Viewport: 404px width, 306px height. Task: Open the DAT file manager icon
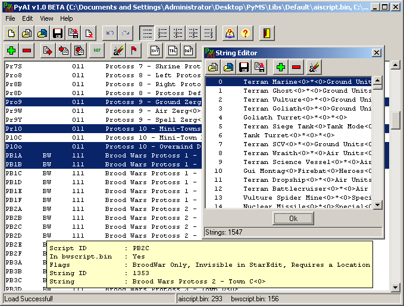[x=188, y=51]
